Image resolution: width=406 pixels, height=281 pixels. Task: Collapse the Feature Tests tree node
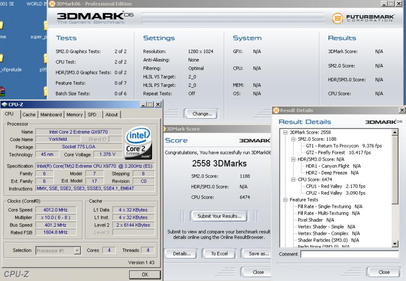pyautogui.click(x=285, y=200)
